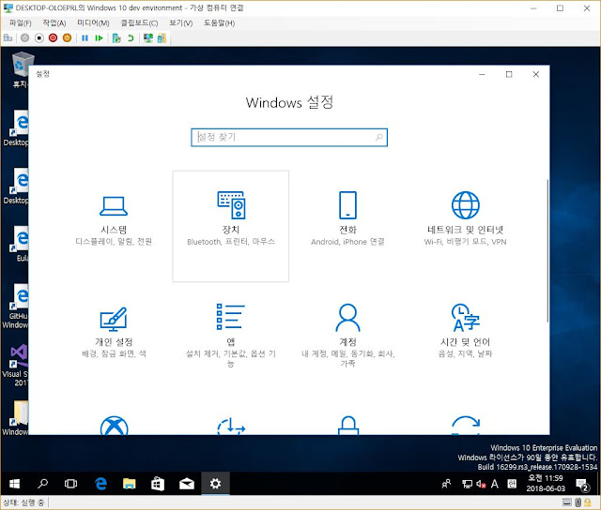Send Ctrl+Alt+Del from the Hyper-V toolbar
The width and height of the screenshot is (601, 510).
pos(8,37)
